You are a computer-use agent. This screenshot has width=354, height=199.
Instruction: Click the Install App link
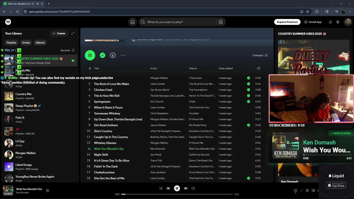tap(313, 22)
